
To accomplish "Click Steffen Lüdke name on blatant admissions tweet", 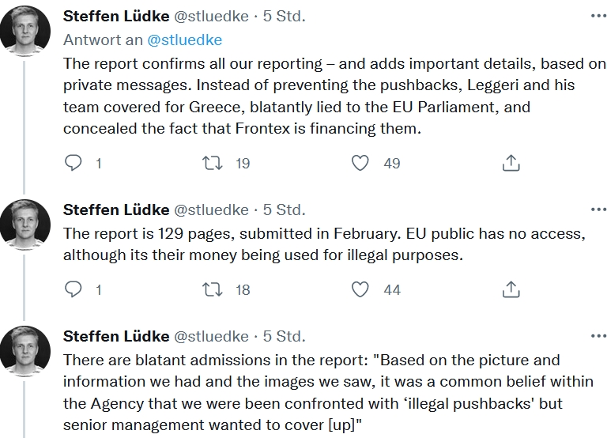I will (x=115, y=336).
